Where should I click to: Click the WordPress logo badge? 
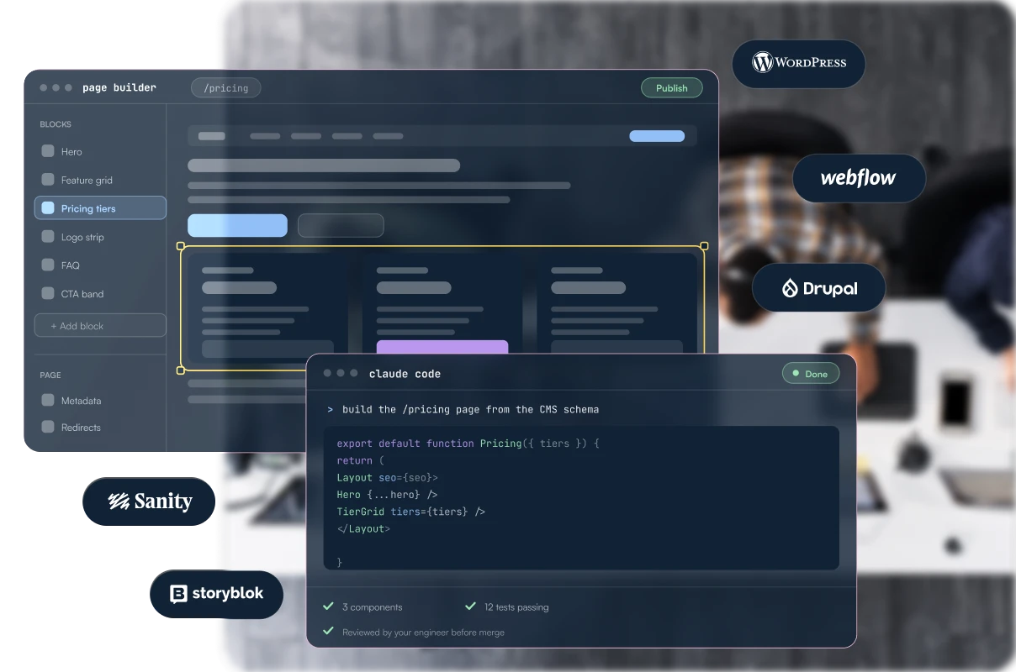(x=798, y=63)
